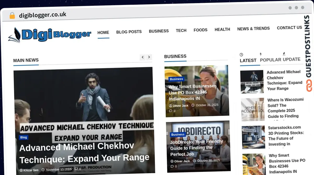Click the BUSINESS section heading

click(x=175, y=56)
